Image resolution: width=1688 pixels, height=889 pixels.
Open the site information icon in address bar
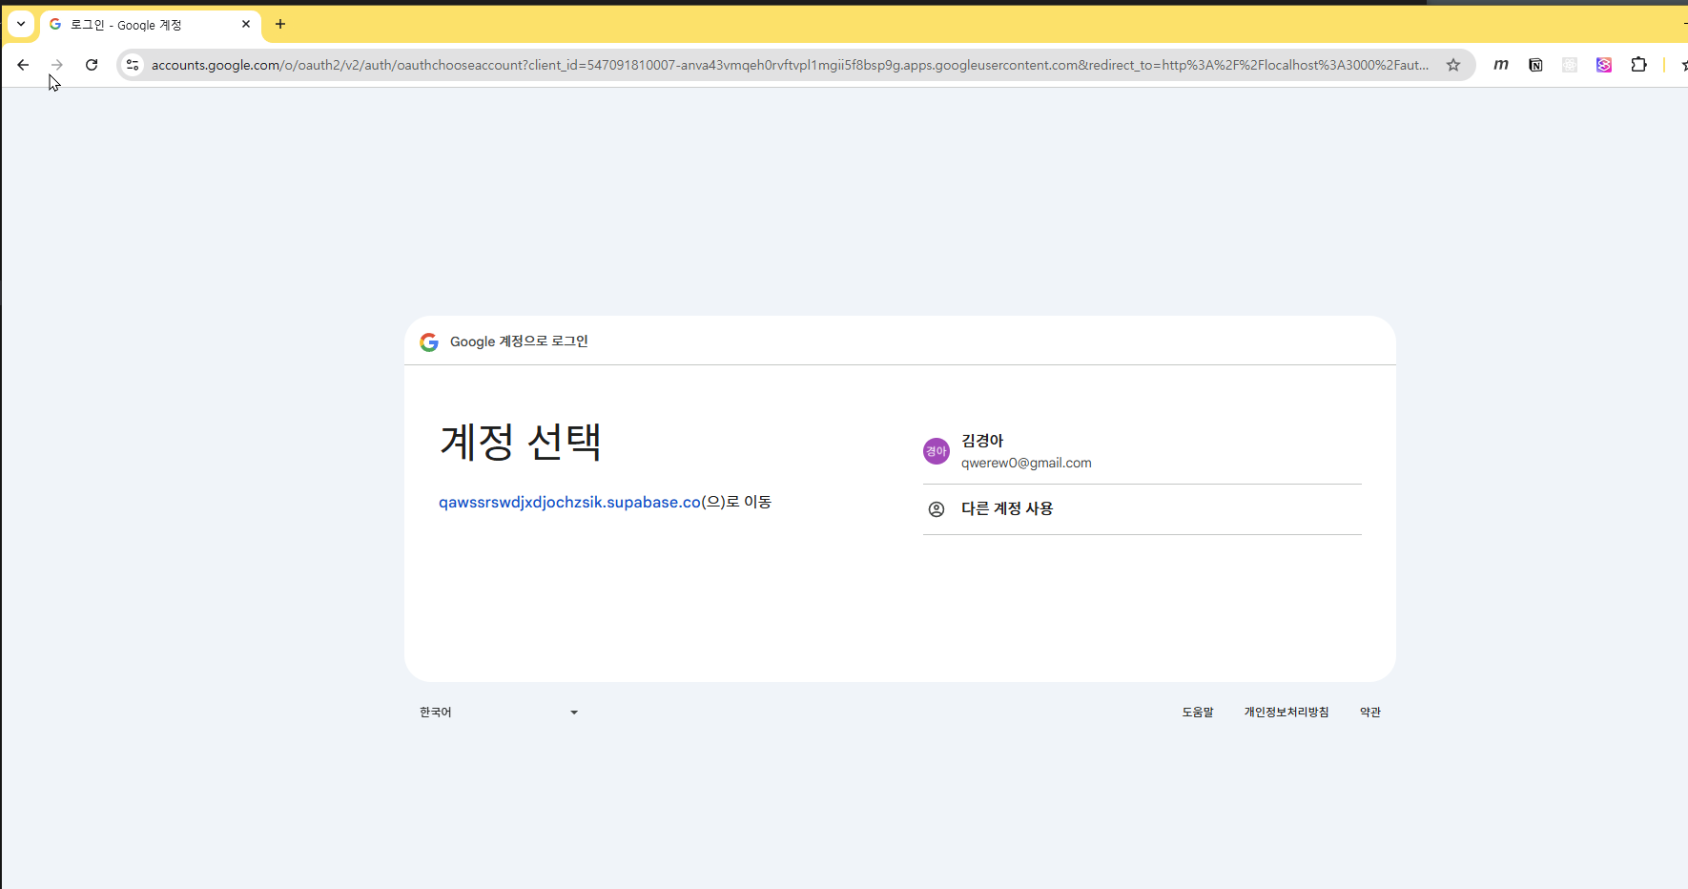[133, 65]
